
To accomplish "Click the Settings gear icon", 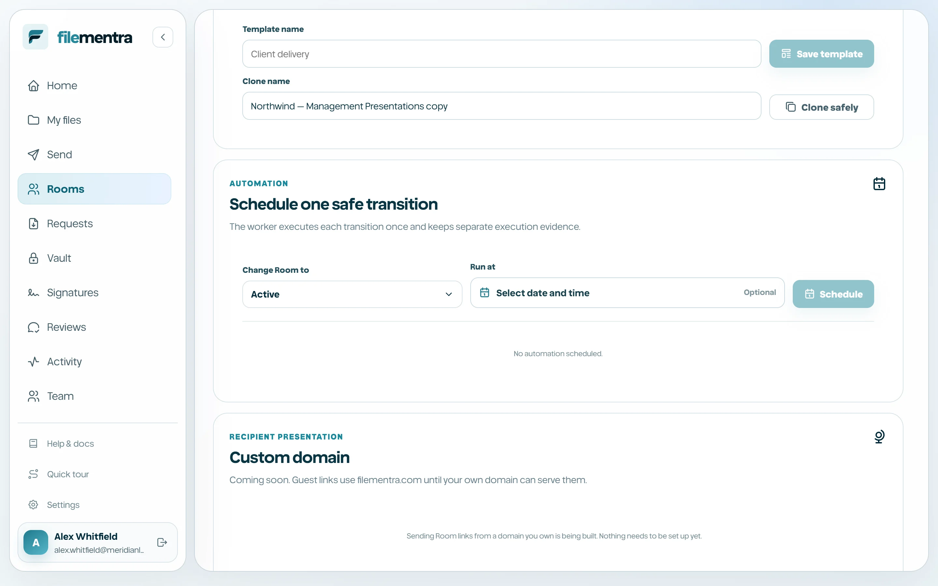I will point(33,505).
